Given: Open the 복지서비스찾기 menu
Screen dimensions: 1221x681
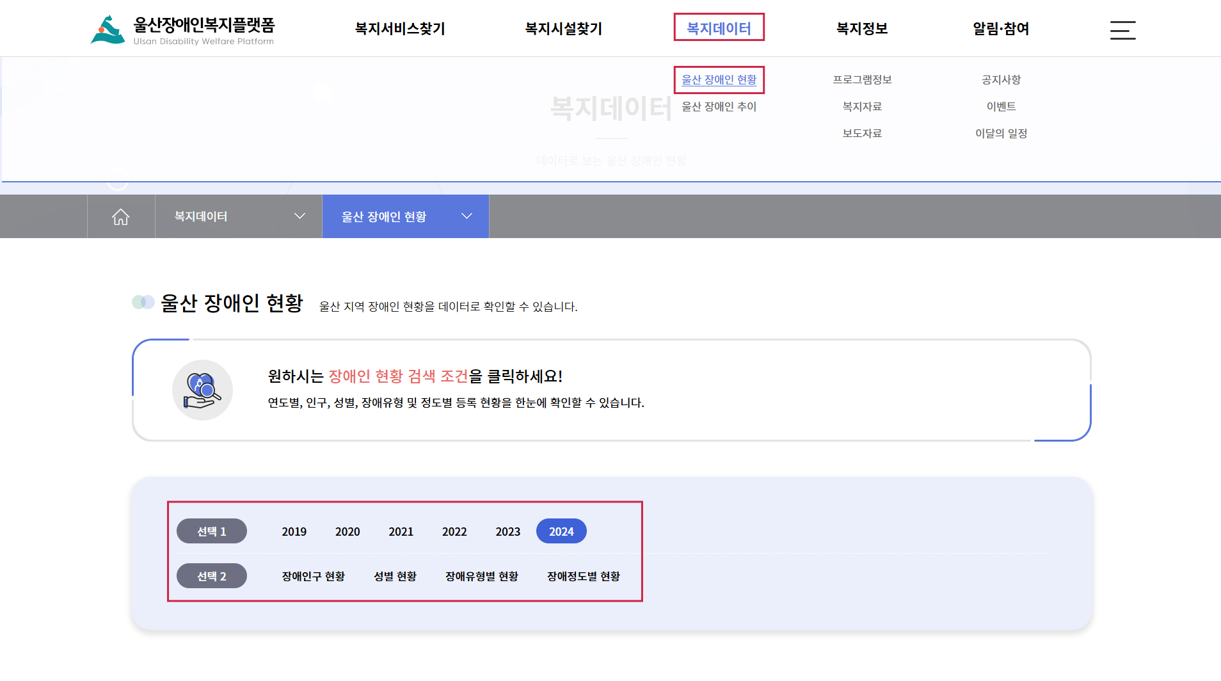Looking at the screenshot, I should point(400,29).
